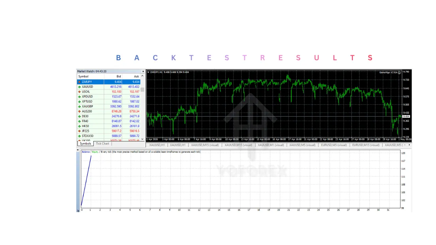Select the DE30 symbol name

coord(85,116)
